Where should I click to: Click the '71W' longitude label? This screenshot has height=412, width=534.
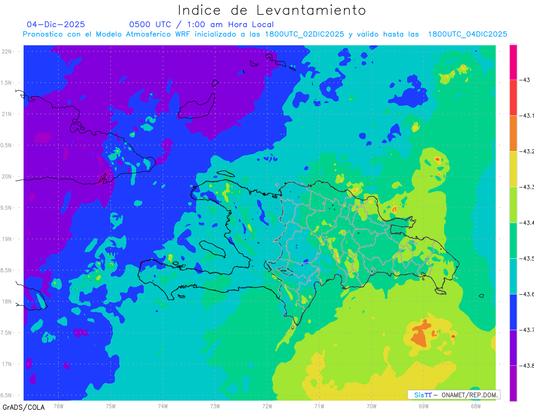(x=319, y=406)
